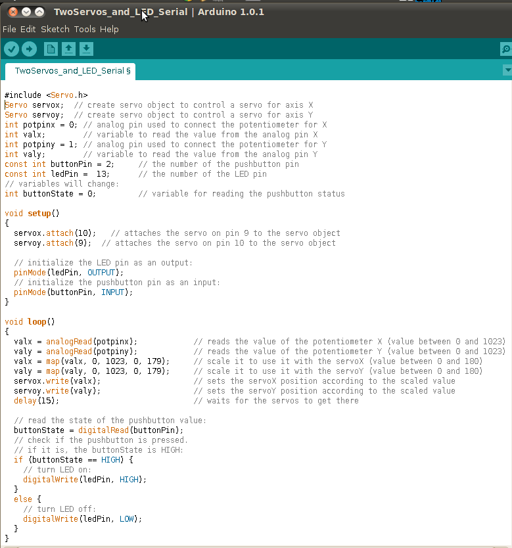Click 'pinMode(buttonPin, INPUT);' statement
The width and height of the screenshot is (512, 548).
(74, 292)
